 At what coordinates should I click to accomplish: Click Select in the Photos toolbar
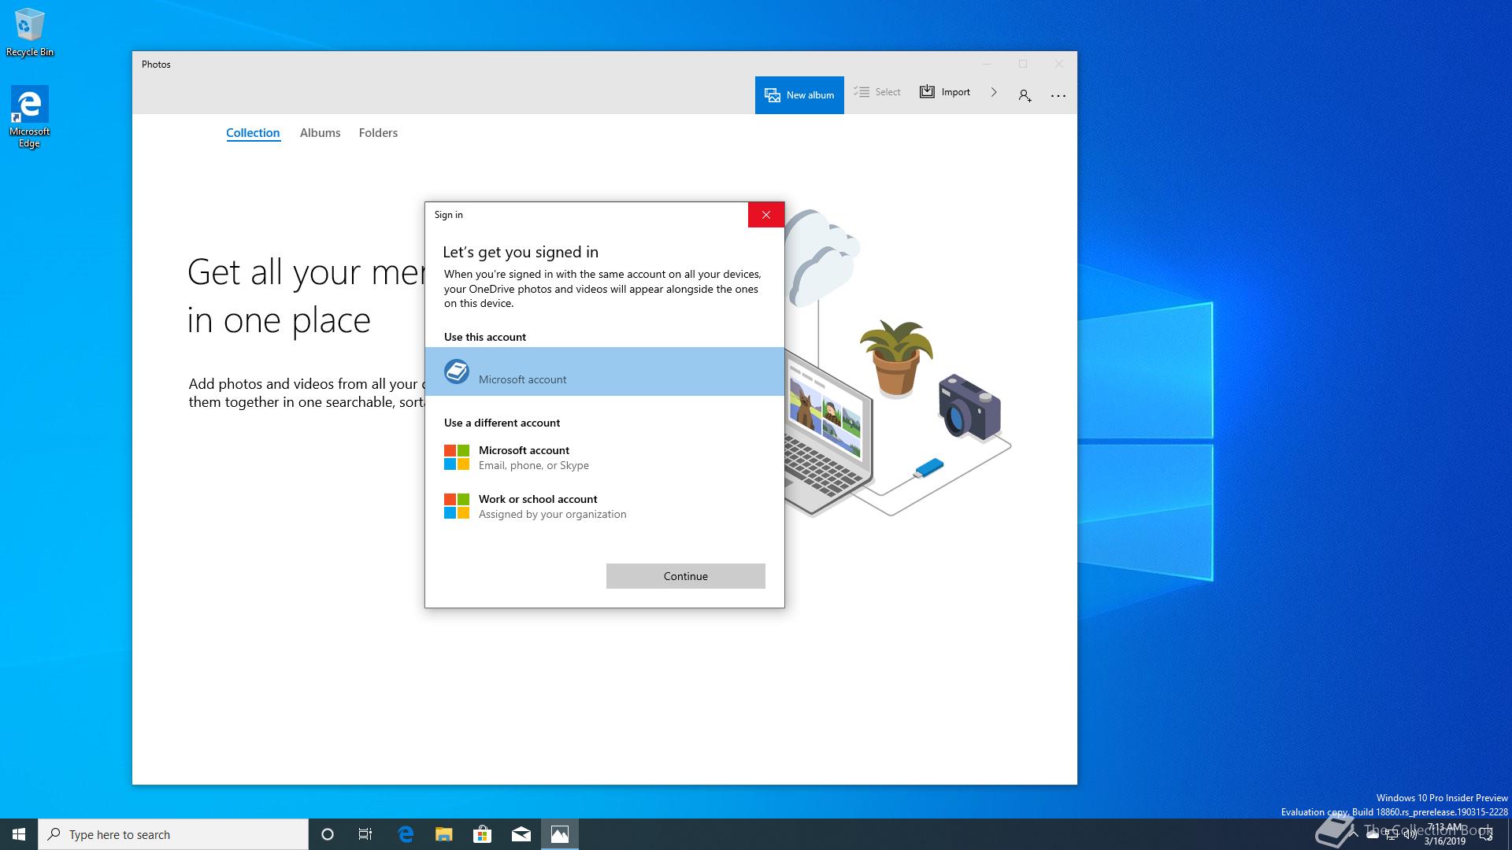(877, 92)
